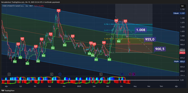Click the 1.150 price axis label

point(182,9)
